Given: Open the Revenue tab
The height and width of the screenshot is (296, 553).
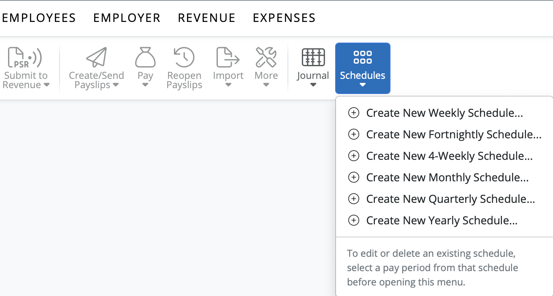Looking at the screenshot, I should [x=207, y=18].
